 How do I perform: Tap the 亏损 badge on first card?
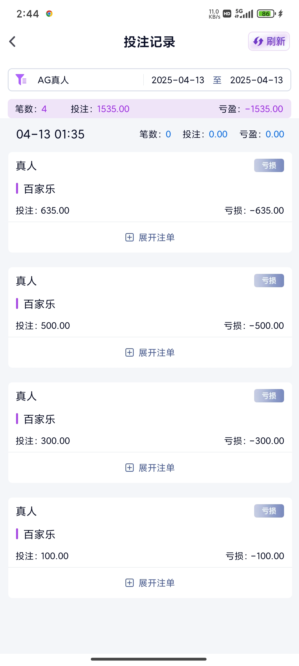pos(269,165)
